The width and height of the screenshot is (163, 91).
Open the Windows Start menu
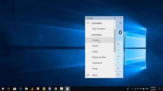(3, 89)
